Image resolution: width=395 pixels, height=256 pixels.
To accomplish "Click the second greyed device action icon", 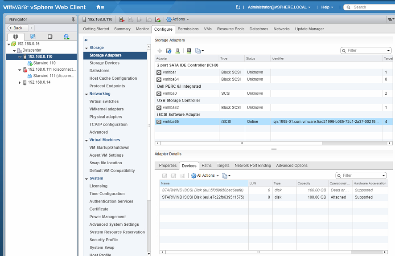I will click(173, 175).
